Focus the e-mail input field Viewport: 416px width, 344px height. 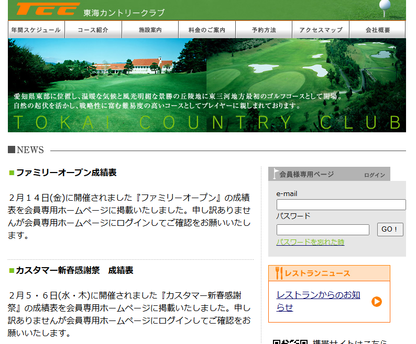(x=341, y=204)
